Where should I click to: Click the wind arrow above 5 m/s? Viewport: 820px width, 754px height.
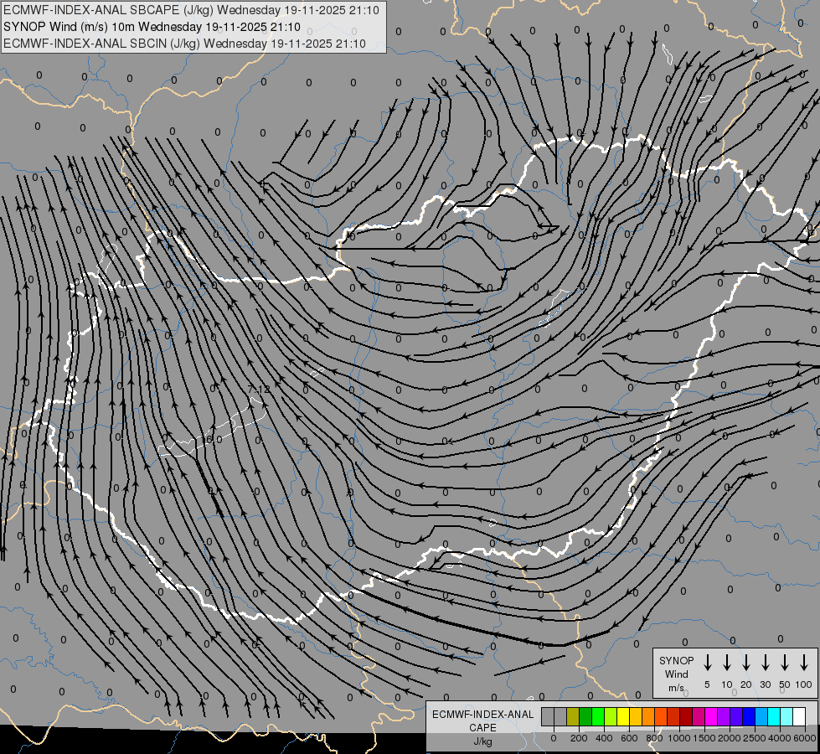click(707, 662)
